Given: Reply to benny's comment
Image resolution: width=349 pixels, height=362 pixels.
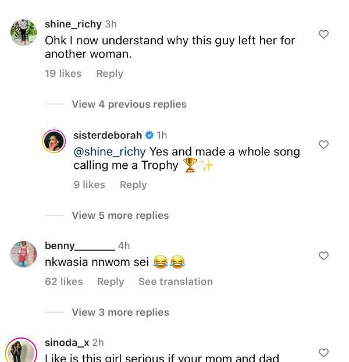Looking at the screenshot, I should pos(110,282).
